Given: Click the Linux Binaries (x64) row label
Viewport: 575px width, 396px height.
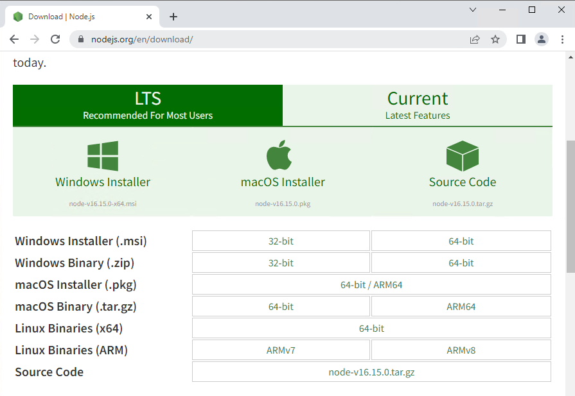Looking at the screenshot, I should coord(69,329).
